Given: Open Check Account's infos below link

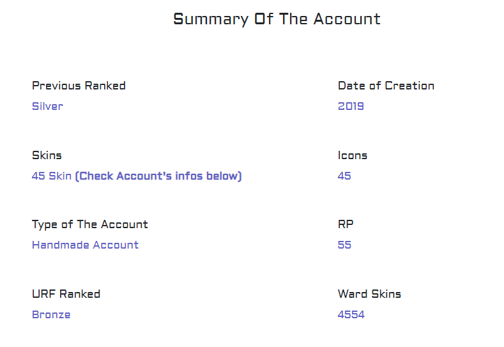Looking at the screenshot, I should pyautogui.click(x=158, y=176).
